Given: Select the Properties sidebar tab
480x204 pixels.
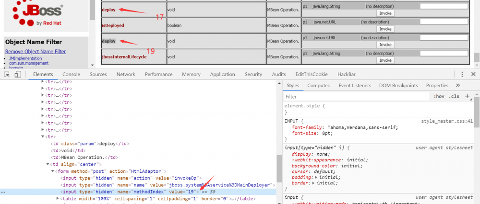Looking at the screenshot, I should click(x=437, y=86).
